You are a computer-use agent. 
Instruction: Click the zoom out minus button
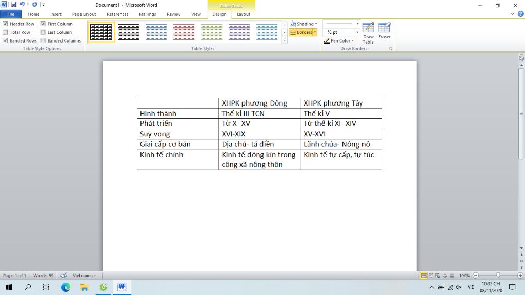[x=476, y=276]
